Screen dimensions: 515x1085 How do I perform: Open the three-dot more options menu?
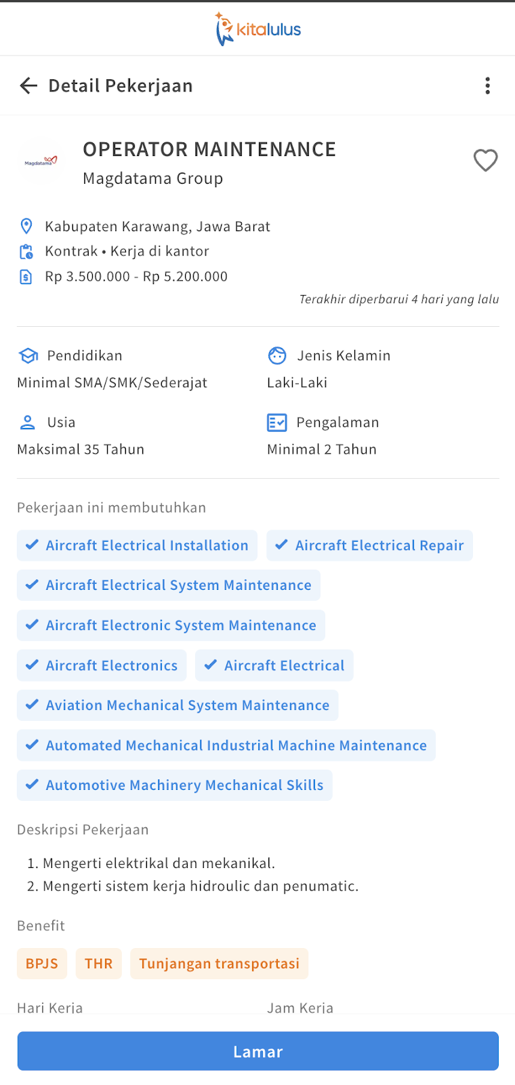[487, 85]
